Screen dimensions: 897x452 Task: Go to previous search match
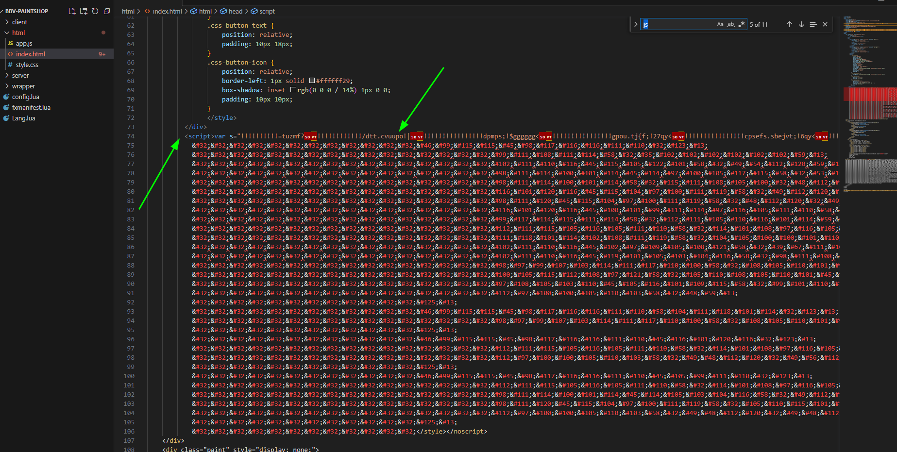789,24
